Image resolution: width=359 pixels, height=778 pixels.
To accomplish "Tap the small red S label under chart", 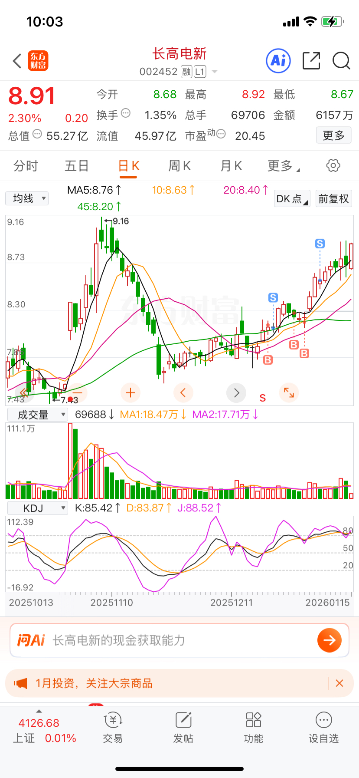I will (x=263, y=398).
